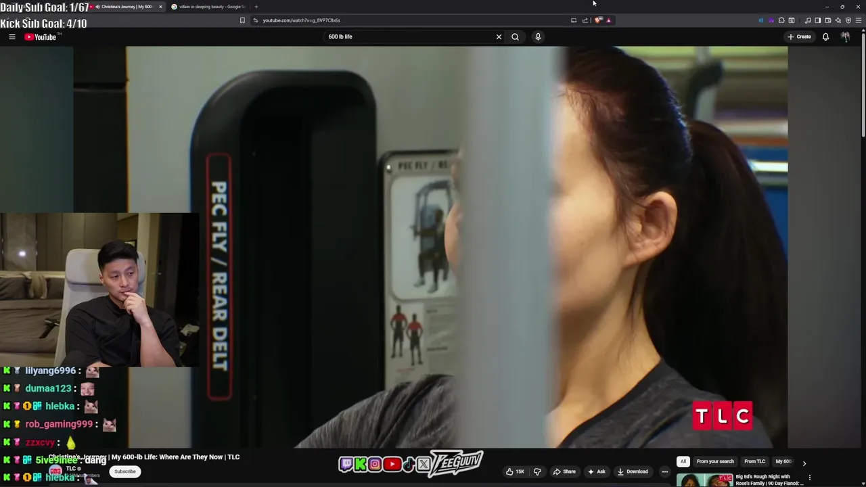Focus the browser URL address field
This screenshot has height=487, width=866.
tap(413, 20)
